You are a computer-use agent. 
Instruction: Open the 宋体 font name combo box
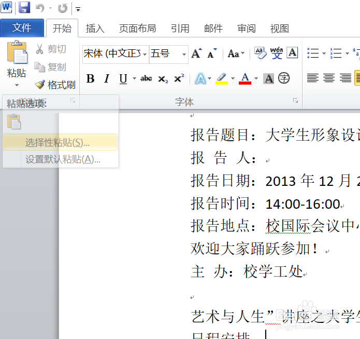point(116,55)
